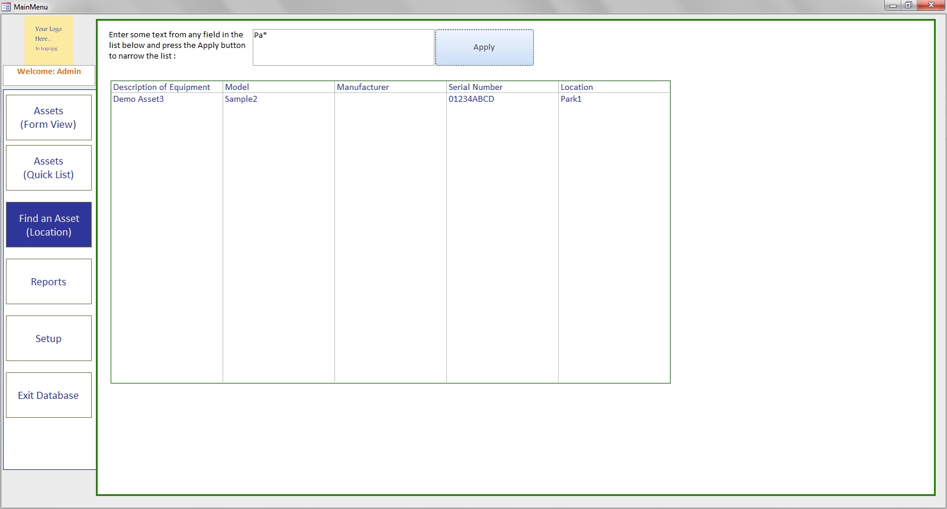Click the MainMenu form icon in title bar
Viewport: 947px width, 509px height.
tap(6, 7)
